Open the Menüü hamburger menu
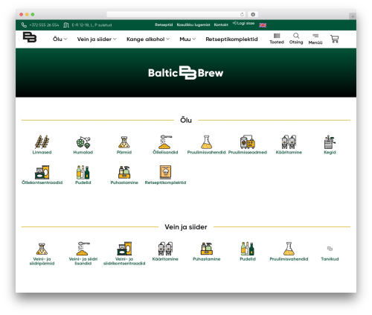Image resolution: width=372 pixels, height=315 pixels. tap(315, 39)
